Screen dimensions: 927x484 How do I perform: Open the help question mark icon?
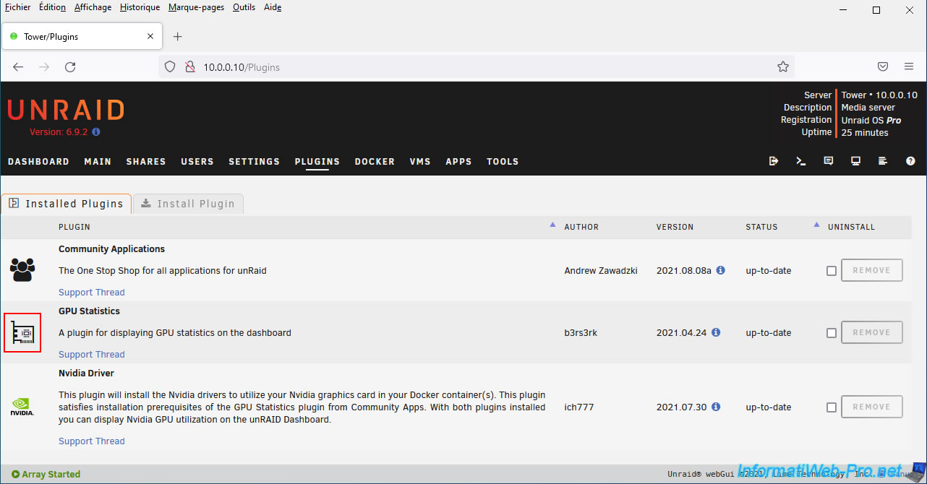tap(910, 161)
